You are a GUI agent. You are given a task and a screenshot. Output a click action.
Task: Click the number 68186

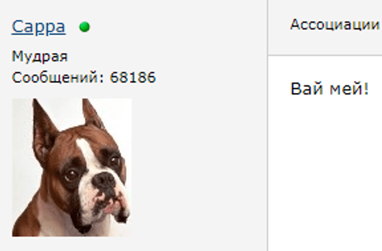tap(133, 77)
